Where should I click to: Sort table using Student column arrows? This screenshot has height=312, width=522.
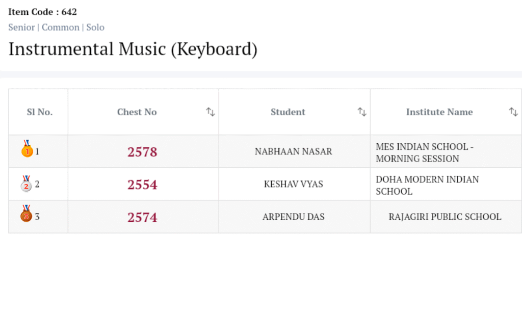pos(362,112)
